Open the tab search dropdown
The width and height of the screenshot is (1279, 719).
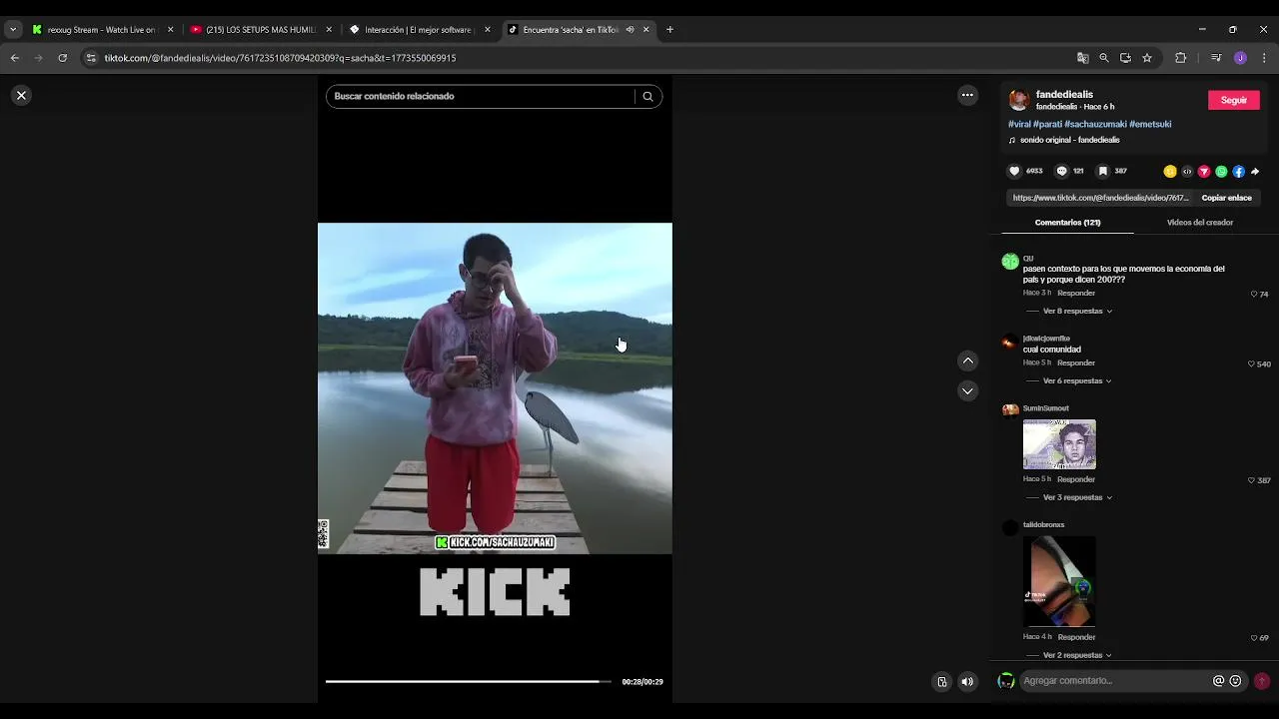pyautogui.click(x=13, y=30)
